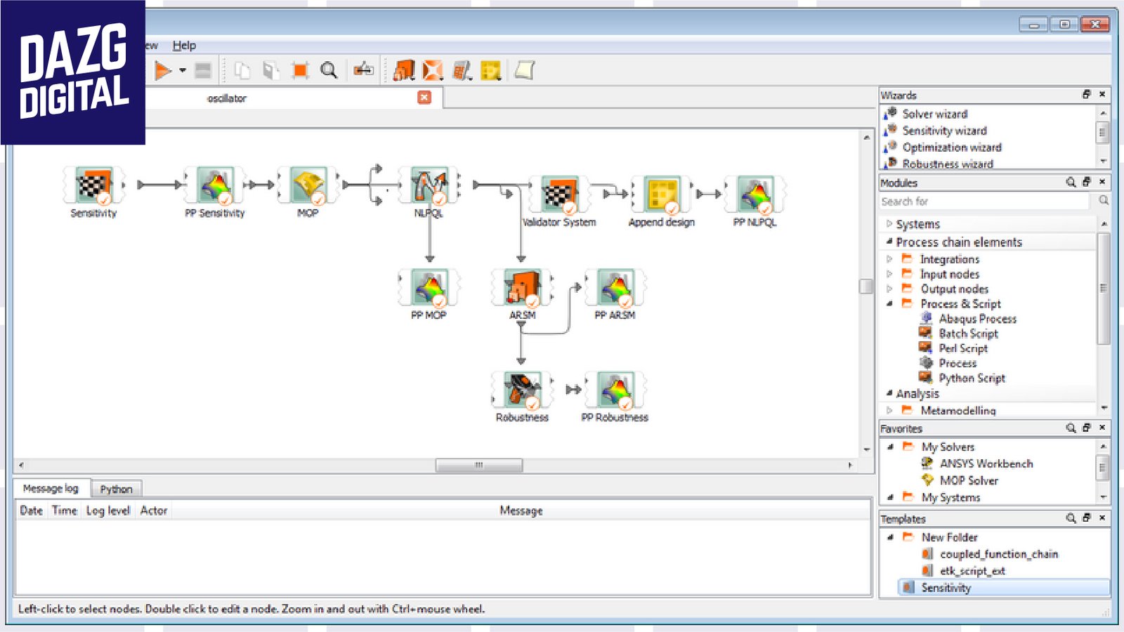This screenshot has width=1124, height=632.
Task: Click the Sensitivity node icon in canvas
Action: point(93,186)
